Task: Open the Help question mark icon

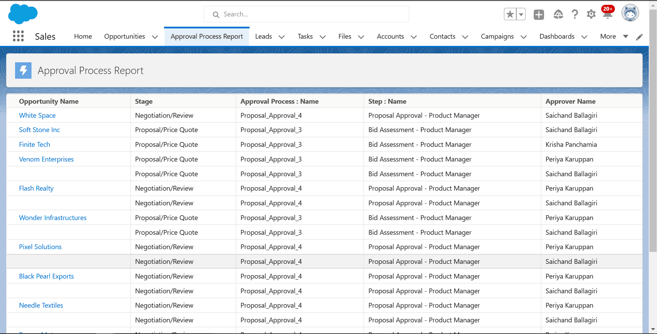Action: tap(575, 14)
